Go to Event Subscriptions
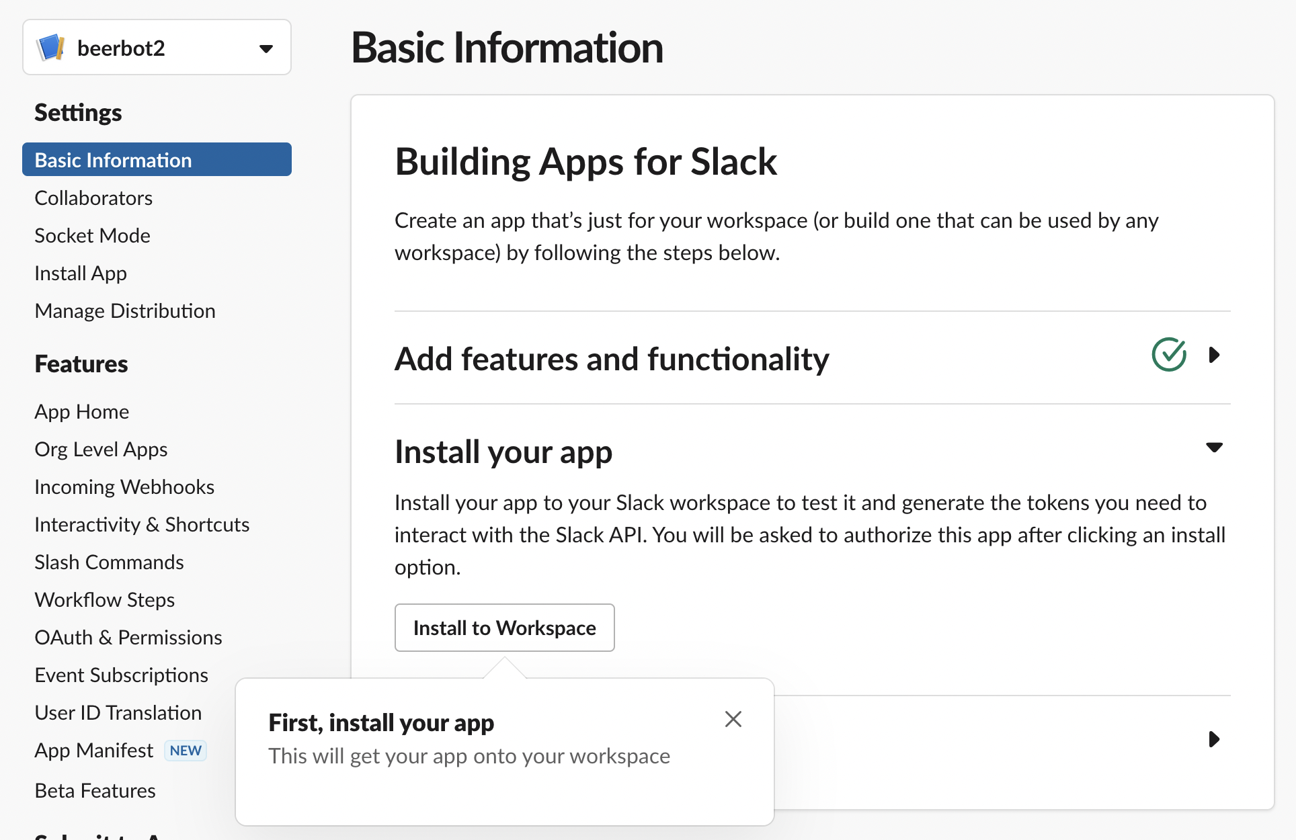 tap(121, 675)
